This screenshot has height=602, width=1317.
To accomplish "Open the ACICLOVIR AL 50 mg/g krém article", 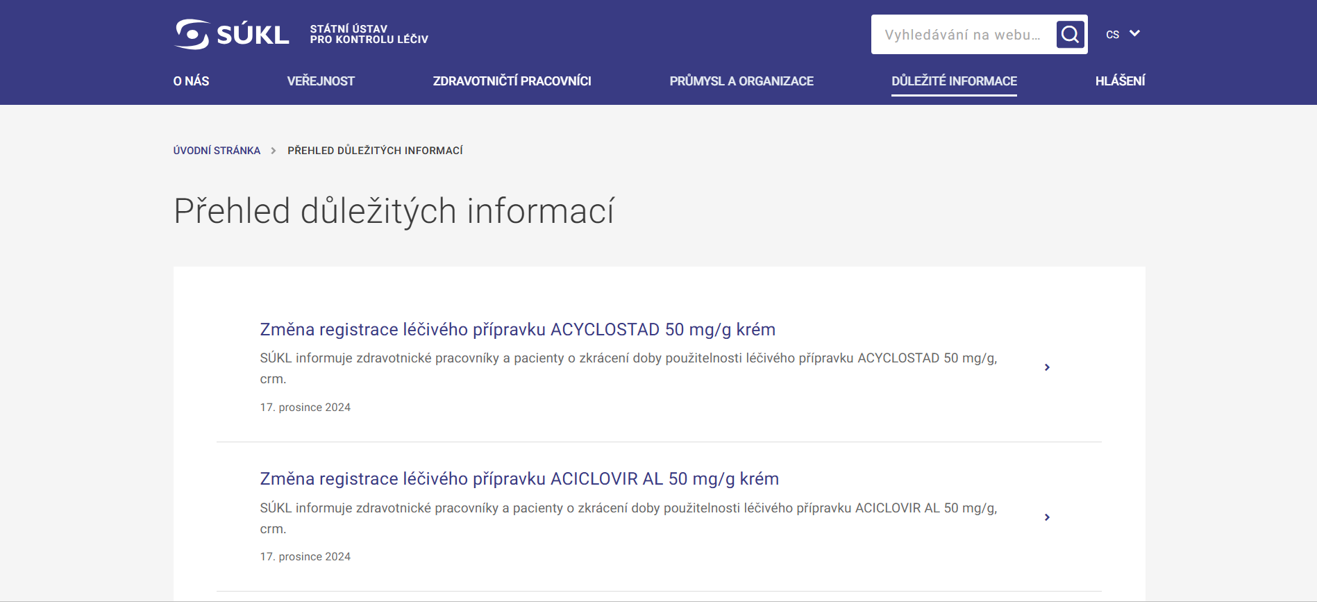I will point(519,478).
